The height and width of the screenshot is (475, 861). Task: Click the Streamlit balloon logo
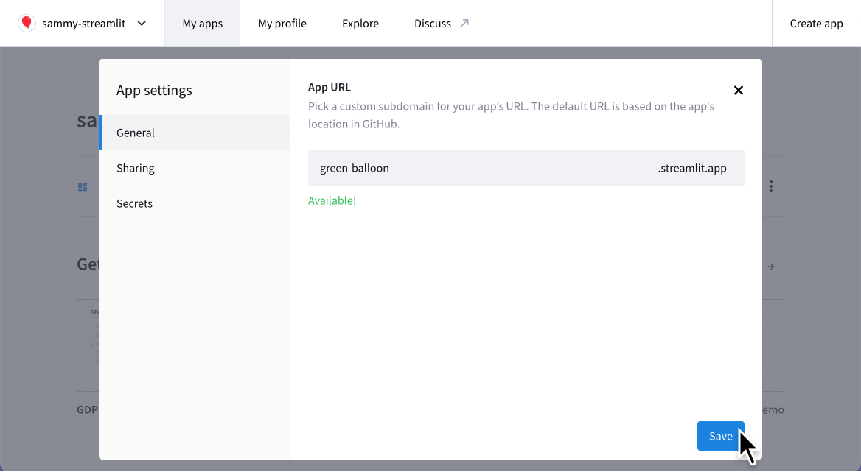pyautogui.click(x=27, y=23)
